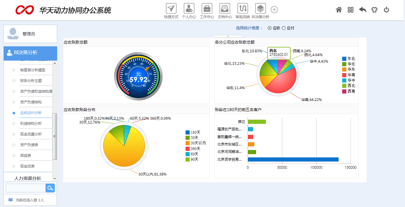Click the power logout icon
The height and width of the screenshot is (207, 405).
pos(386,10)
